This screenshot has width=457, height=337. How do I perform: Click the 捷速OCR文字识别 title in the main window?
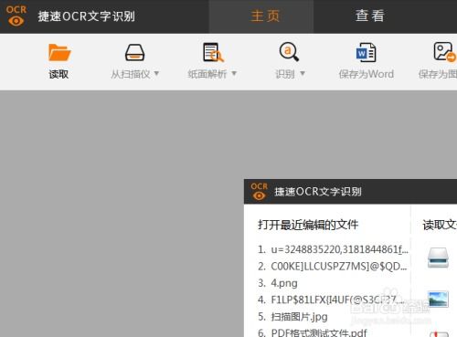[x=87, y=16]
